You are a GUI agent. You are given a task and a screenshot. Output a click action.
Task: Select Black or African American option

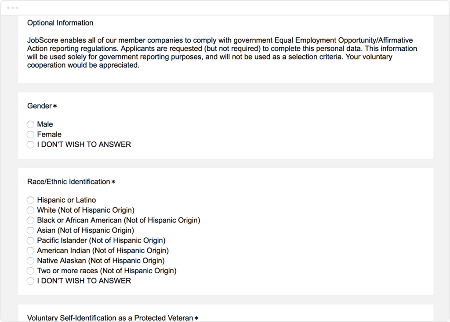[x=30, y=220]
